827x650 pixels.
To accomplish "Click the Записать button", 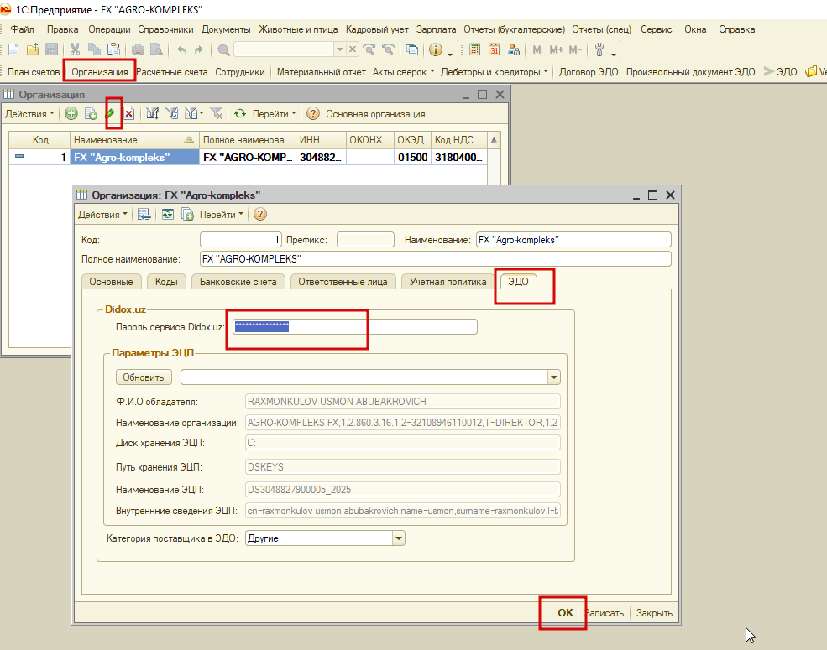I will point(605,613).
